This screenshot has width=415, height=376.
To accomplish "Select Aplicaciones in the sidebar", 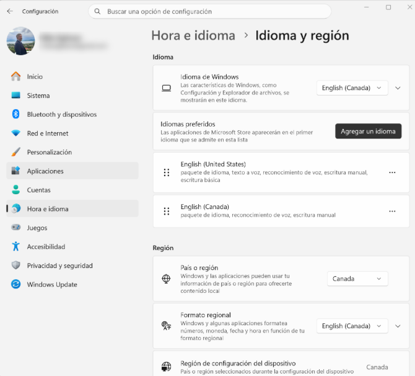I will coord(72,171).
